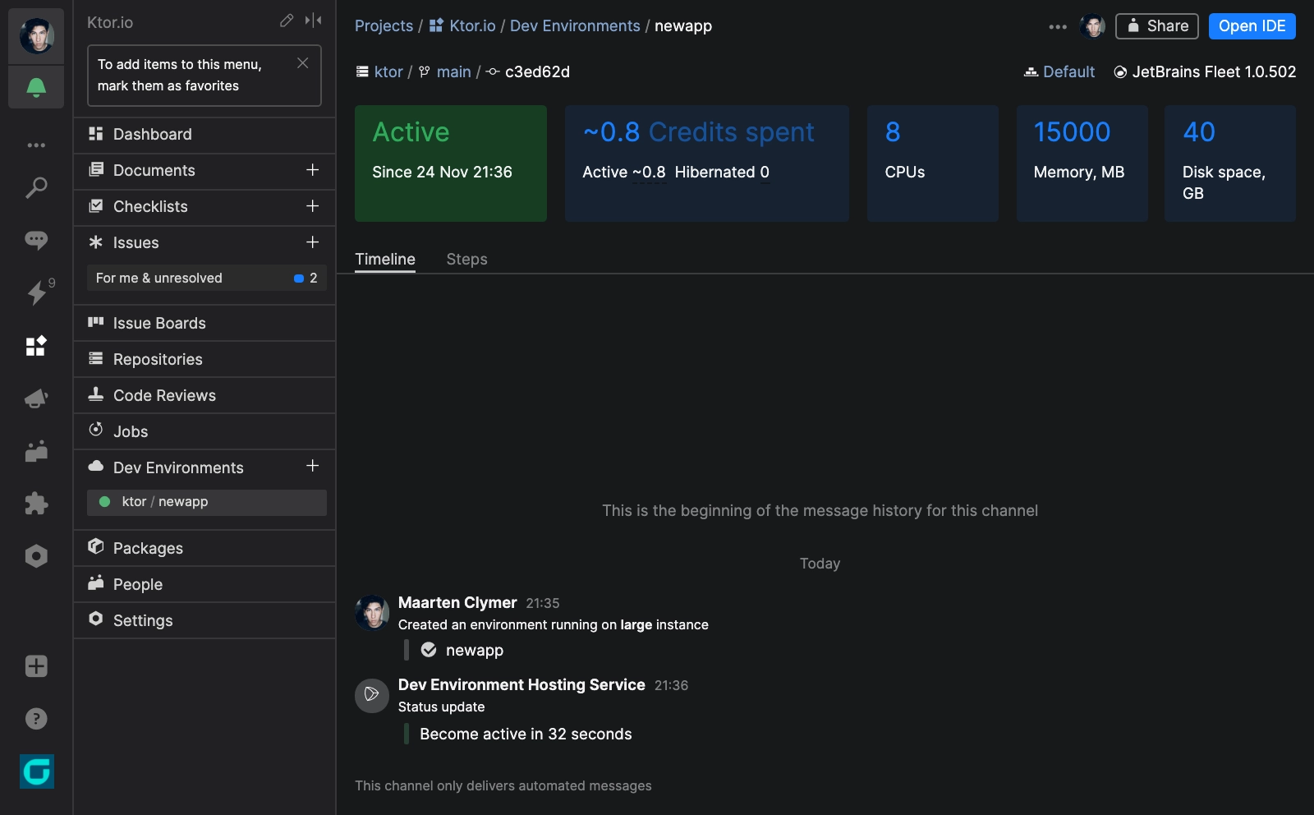The height and width of the screenshot is (815, 1314).
Task: Open People in the sidebar
Action: click(204, 584)
